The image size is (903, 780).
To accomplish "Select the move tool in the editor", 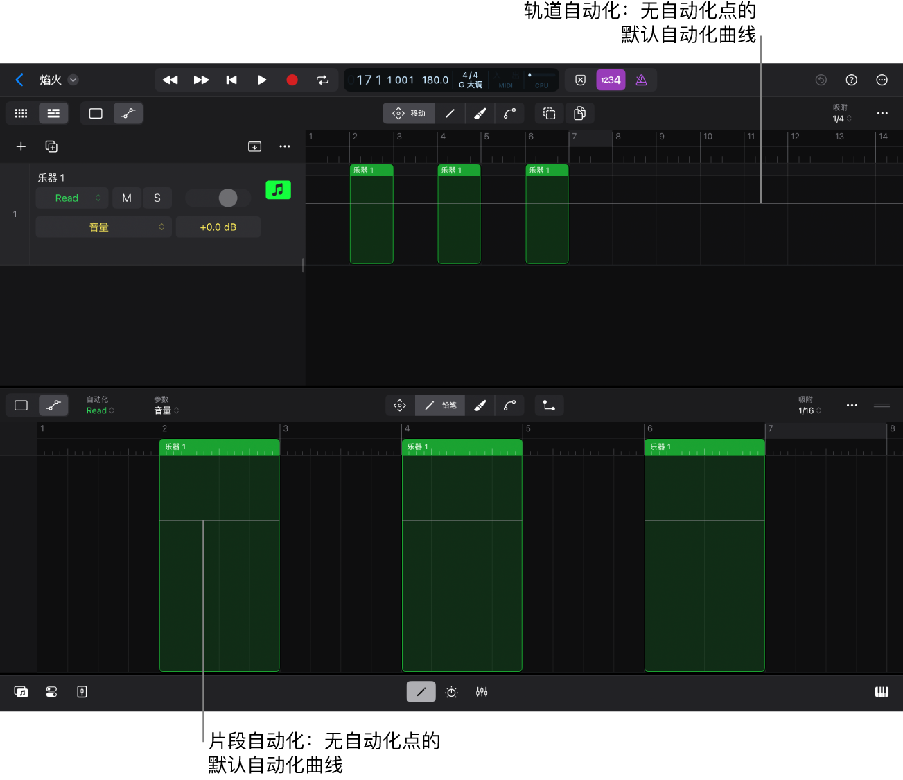I will coord(400,406).
